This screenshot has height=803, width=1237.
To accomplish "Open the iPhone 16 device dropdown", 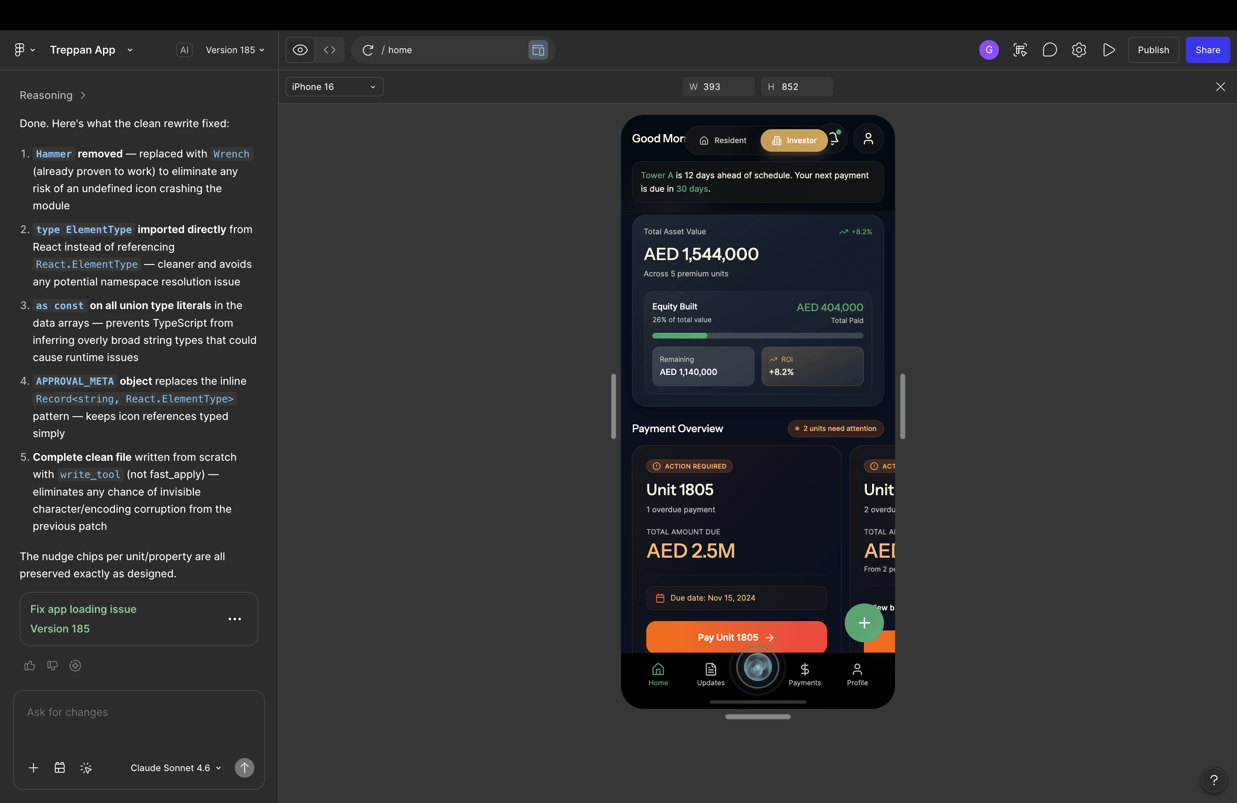I will tap(334, 87).
